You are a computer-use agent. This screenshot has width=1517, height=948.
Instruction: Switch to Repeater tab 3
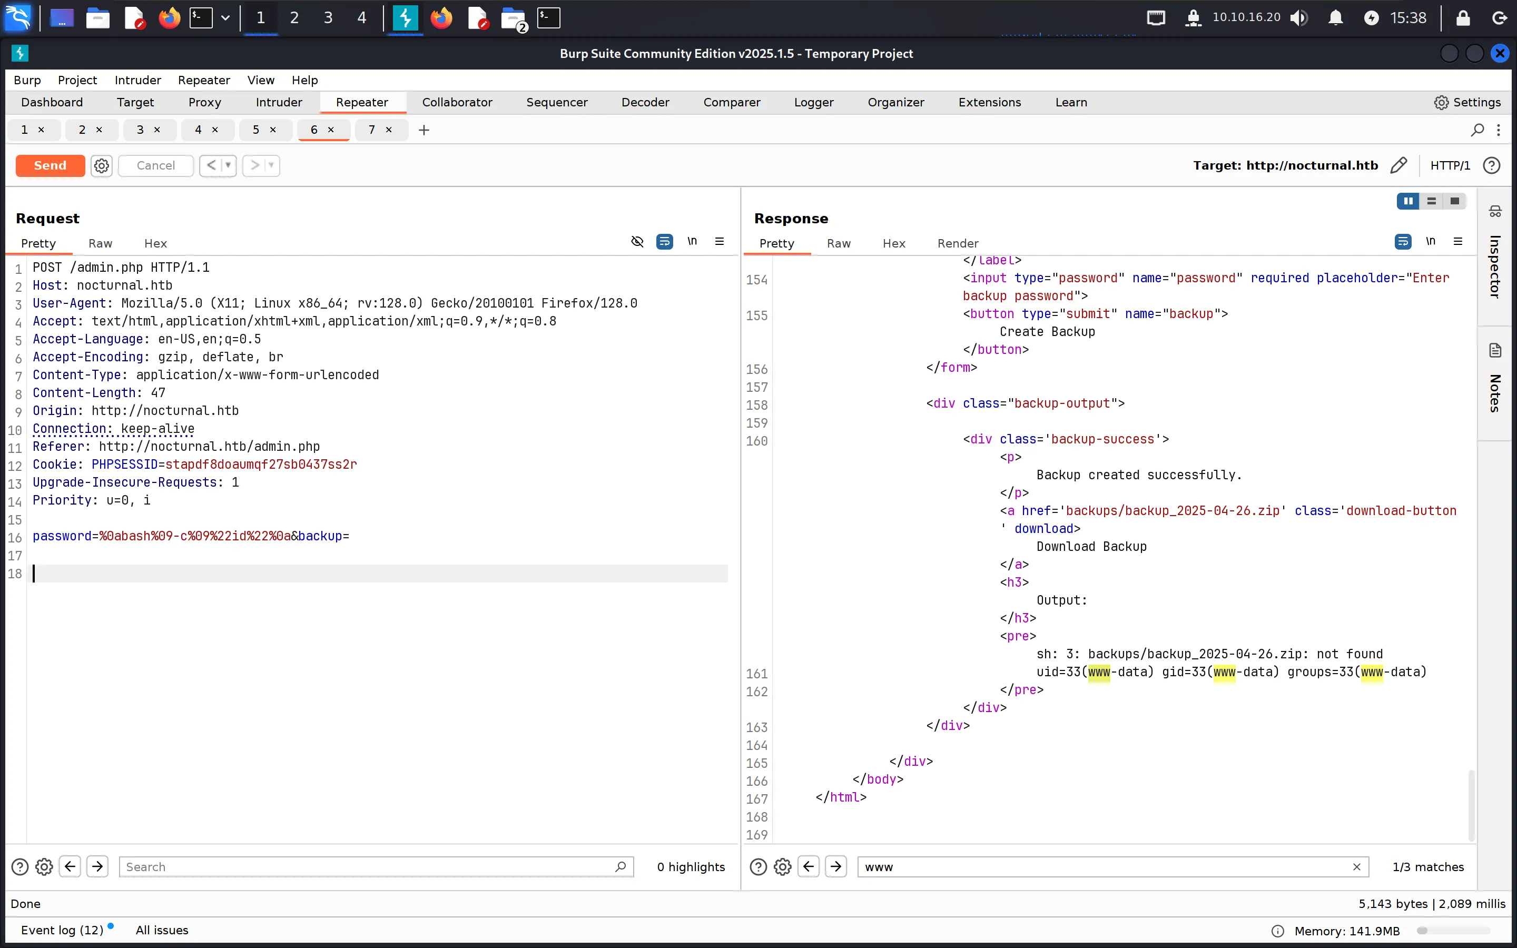pos(141,130)
